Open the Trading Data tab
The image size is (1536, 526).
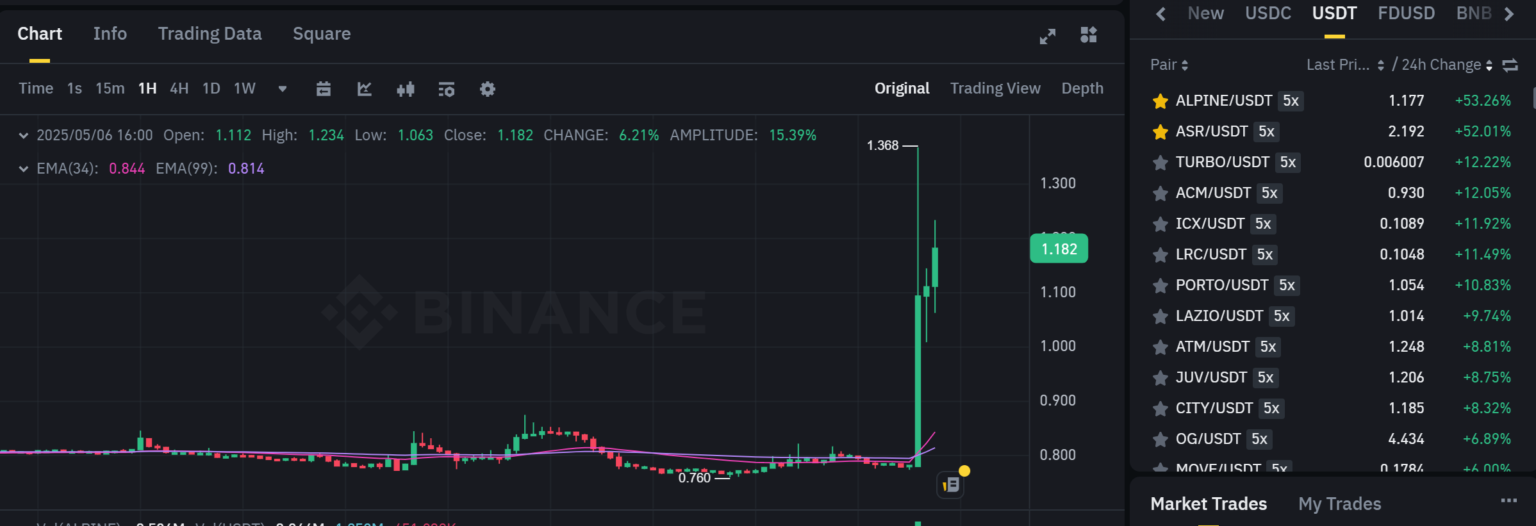[210, 34]
